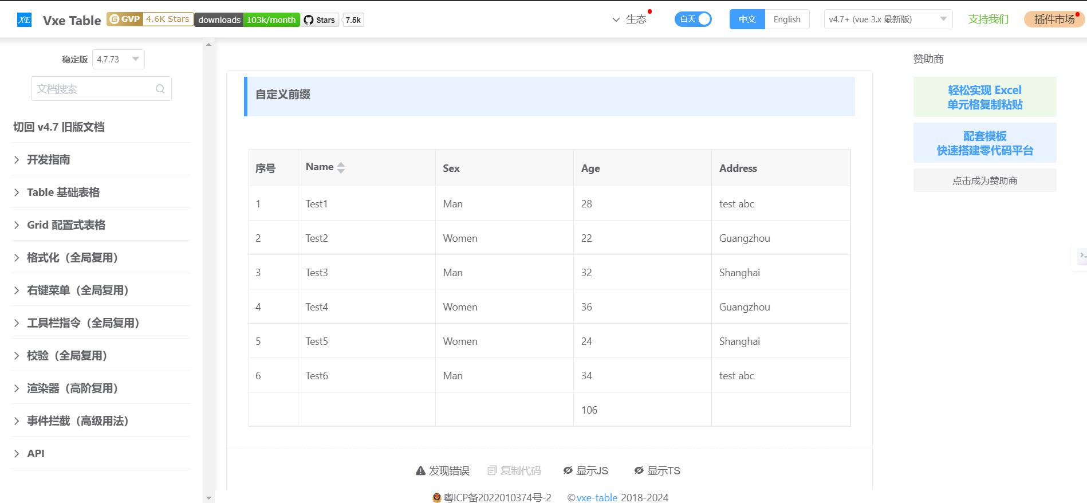Click the Vxe Table logo icon
This screenshot has width=1087, height=503.
coord(24,20)
